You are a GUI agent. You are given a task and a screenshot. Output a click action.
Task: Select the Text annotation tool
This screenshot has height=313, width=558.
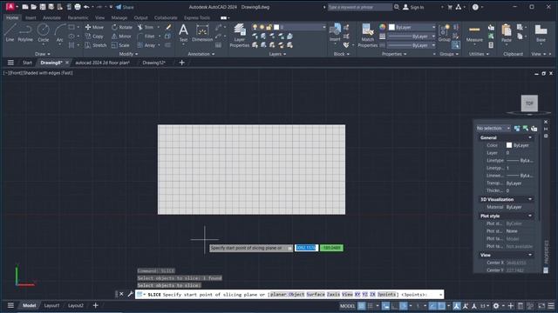183,33
